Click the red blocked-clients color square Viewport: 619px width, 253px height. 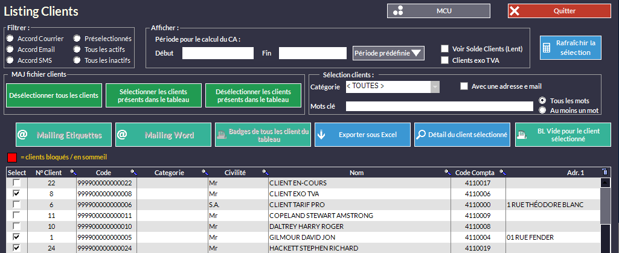[x=11, y=158]
